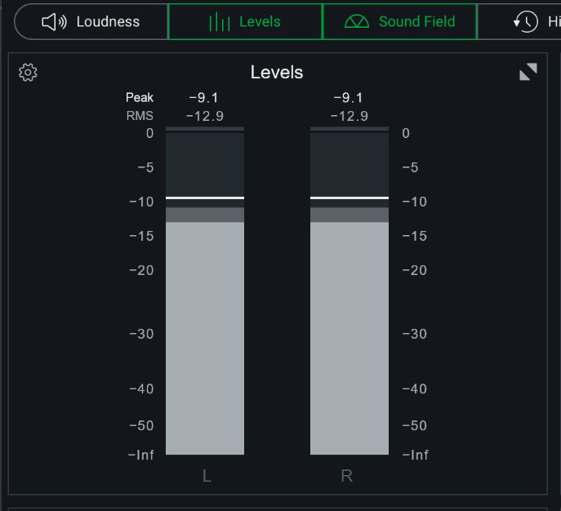
Task: Click the Levels panel title
Action: [x=277, y=73]
